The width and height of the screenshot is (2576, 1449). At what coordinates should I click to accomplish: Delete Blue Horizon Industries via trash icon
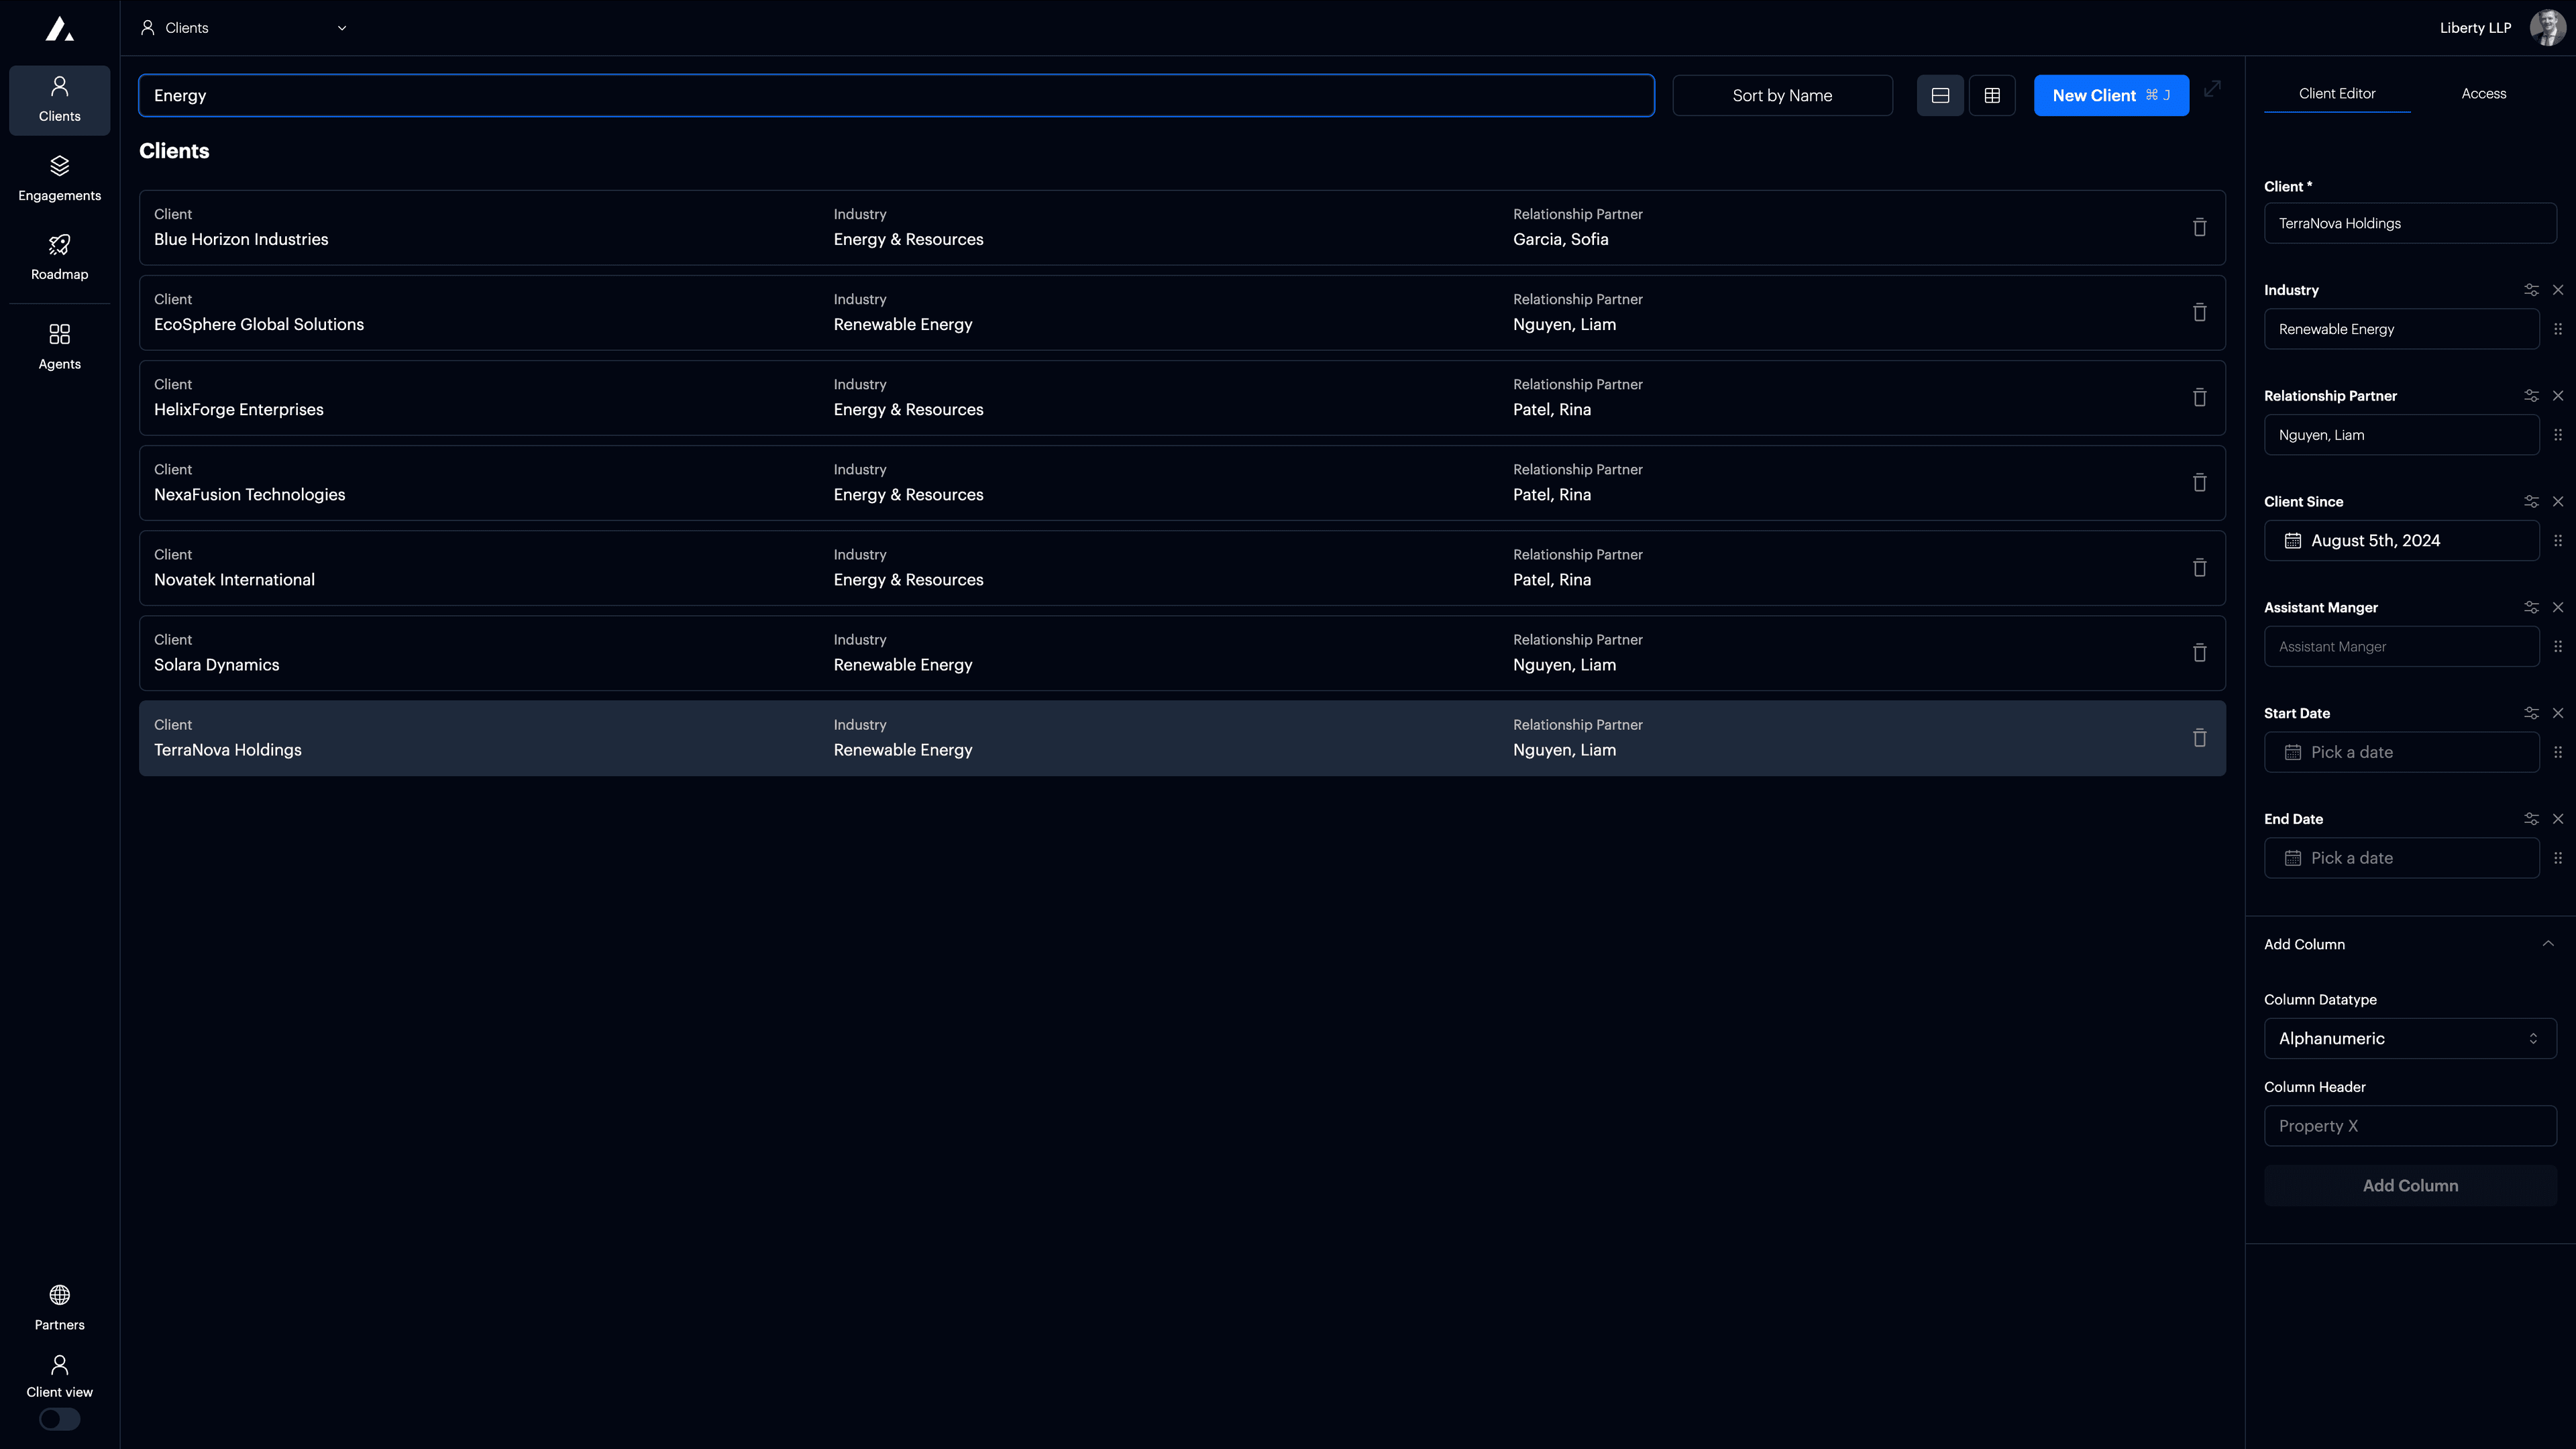tap(2199, 228)
